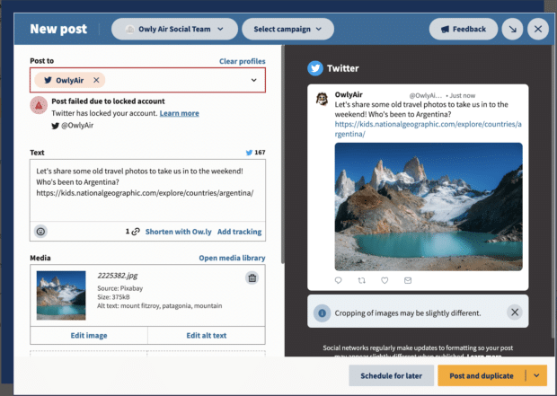
Task: Click the heart like icon in preview
Action: [385, 280]
